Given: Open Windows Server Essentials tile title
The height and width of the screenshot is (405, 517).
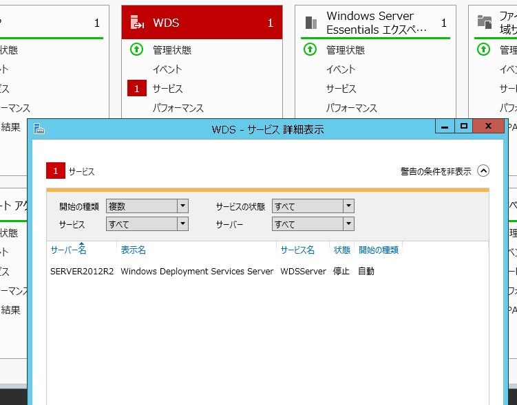Looking at the screenshot, I should (x=376, y=23).
